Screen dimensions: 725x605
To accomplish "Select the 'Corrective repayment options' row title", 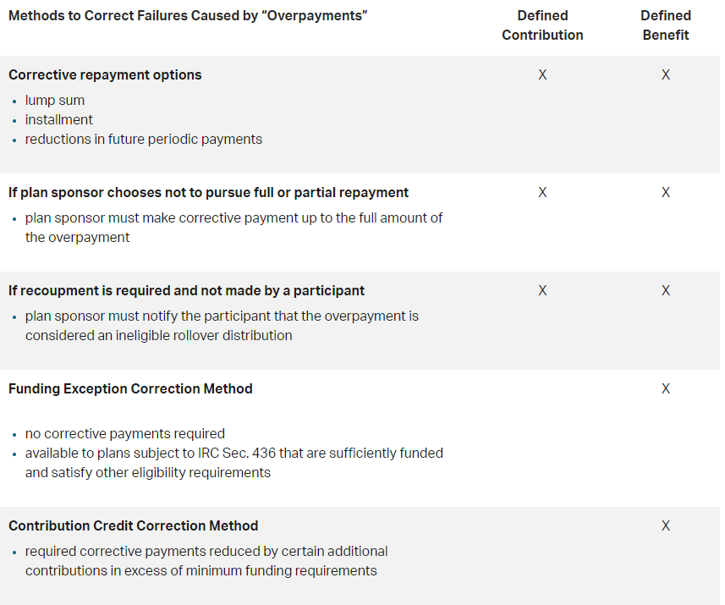I will 105,75.
